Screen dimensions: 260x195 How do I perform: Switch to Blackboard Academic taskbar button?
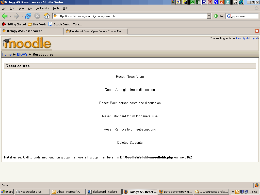(104, 192)
